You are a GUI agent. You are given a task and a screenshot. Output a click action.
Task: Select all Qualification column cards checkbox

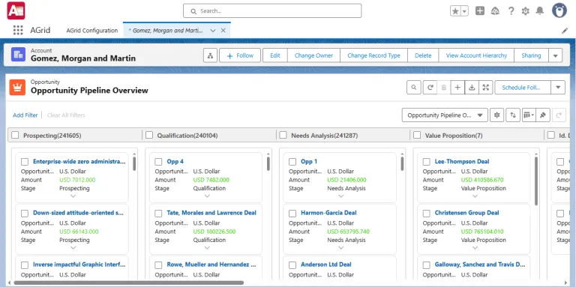click(149, 136)
